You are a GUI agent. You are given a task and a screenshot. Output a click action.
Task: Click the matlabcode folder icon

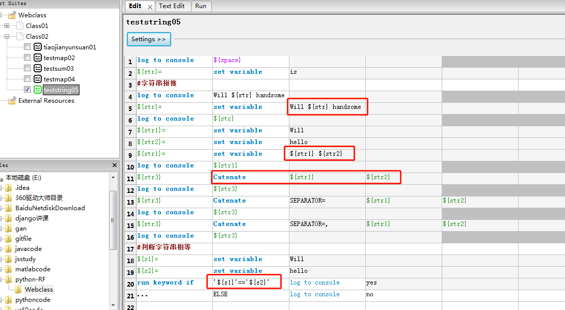(8, 269)
